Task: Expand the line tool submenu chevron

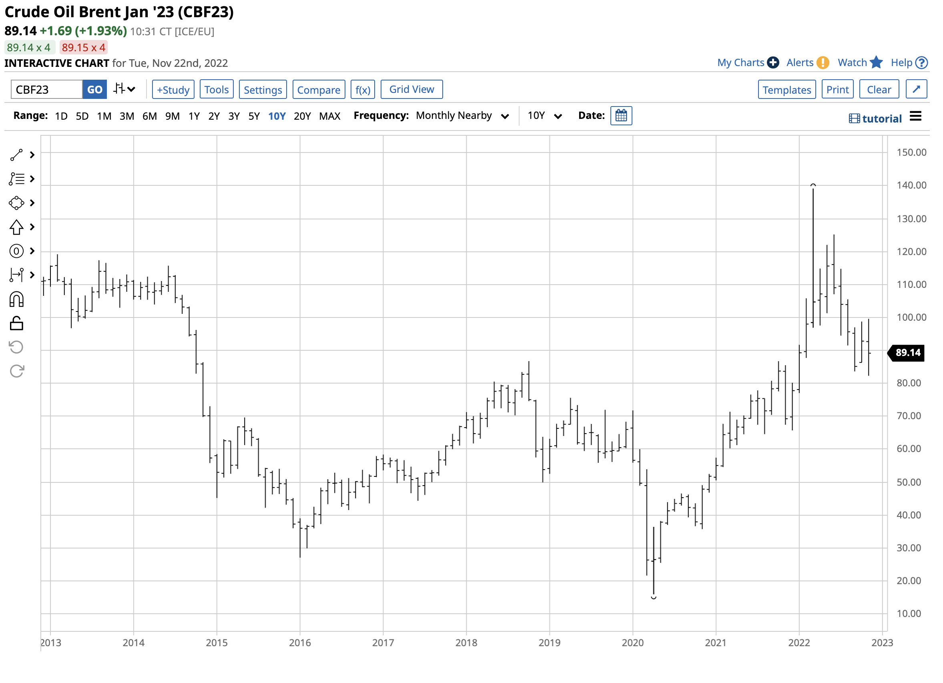Action: pos(32,155)
